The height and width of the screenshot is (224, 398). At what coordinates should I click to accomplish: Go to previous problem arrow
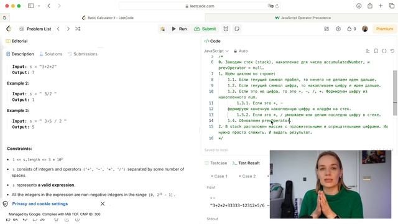pyautogui.click(x=58, y=29)
